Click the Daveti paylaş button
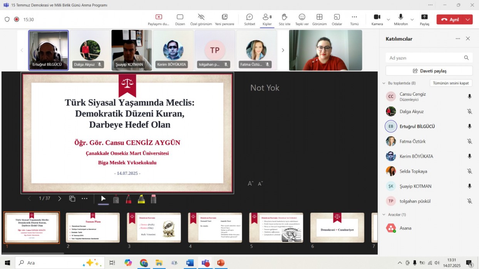 click(x=429, y=71)
